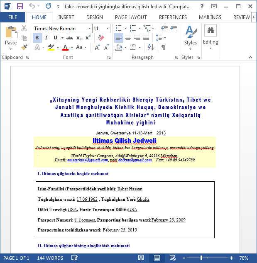Click zoom in plus button
Viewport: 257px width, 263px height.
[232, 258]
